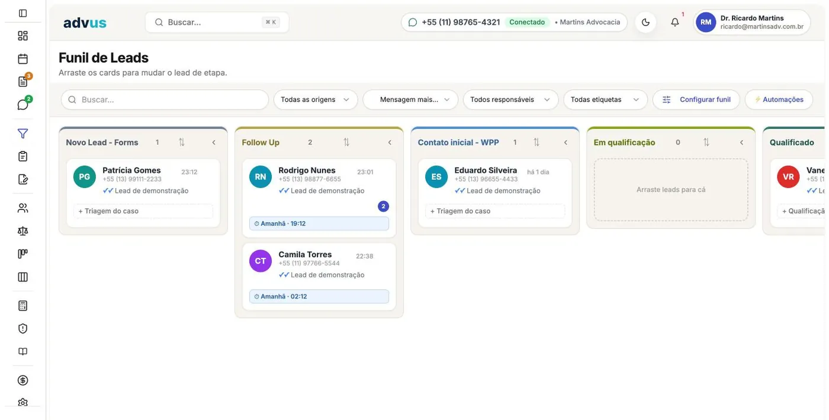829x420 pixels.
Task: Sort the Novo Lead - Forms column
Action: pyautogui.click(x=182, y=143)
